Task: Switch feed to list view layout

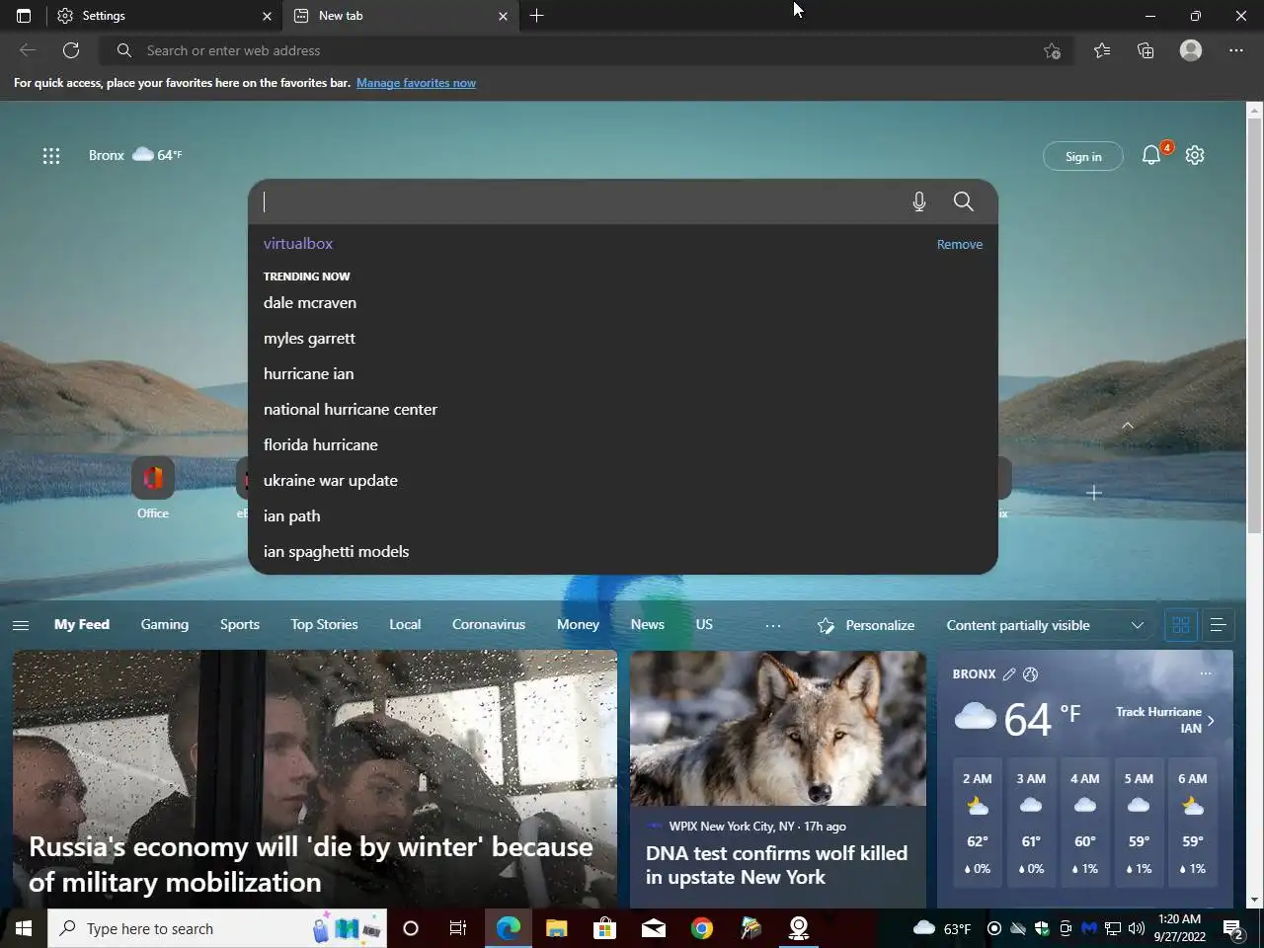Action: pyautogui.click(x=1219, y=625)
